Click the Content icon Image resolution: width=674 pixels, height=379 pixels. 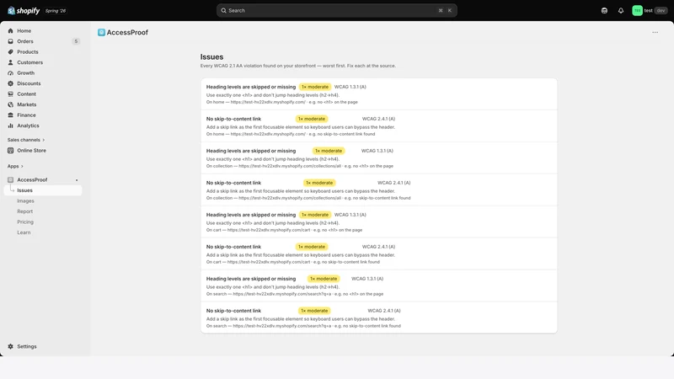pyautogui.click(x=10, y=94)
